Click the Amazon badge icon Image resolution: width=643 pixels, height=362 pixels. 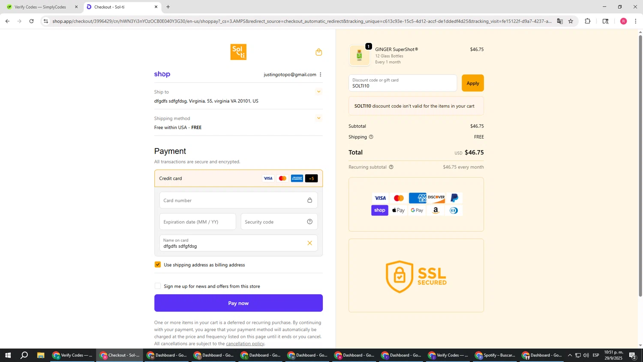click(x=436, y=210)
